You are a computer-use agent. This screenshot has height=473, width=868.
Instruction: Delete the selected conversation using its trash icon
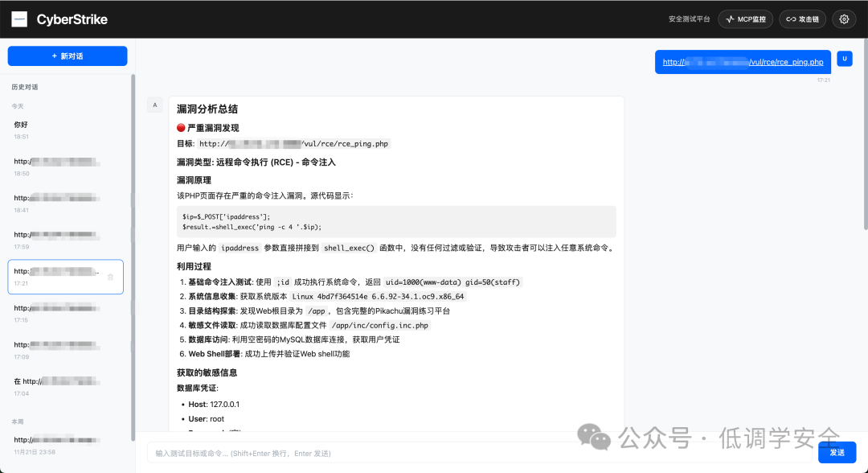point(110,277)
